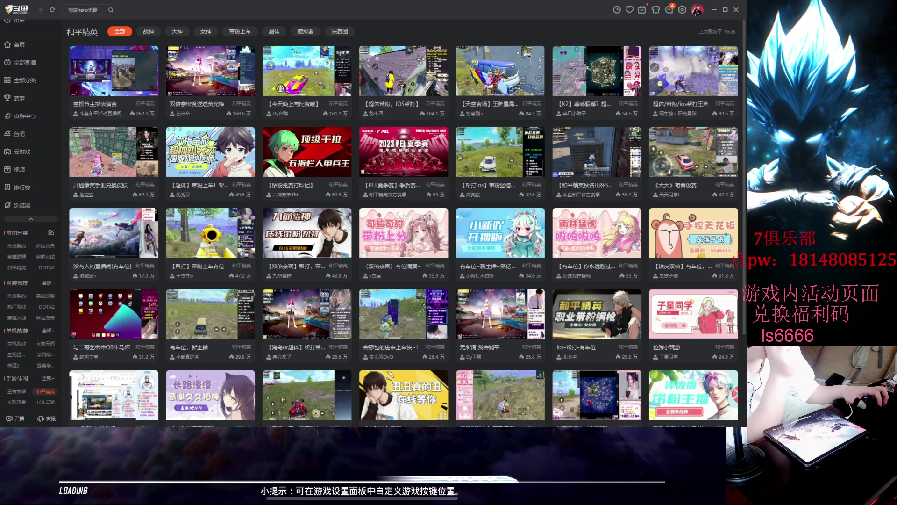Open 客服 customer service
Image resolution: width=897 pixels, height=505 pixels.
coord(47,419)
